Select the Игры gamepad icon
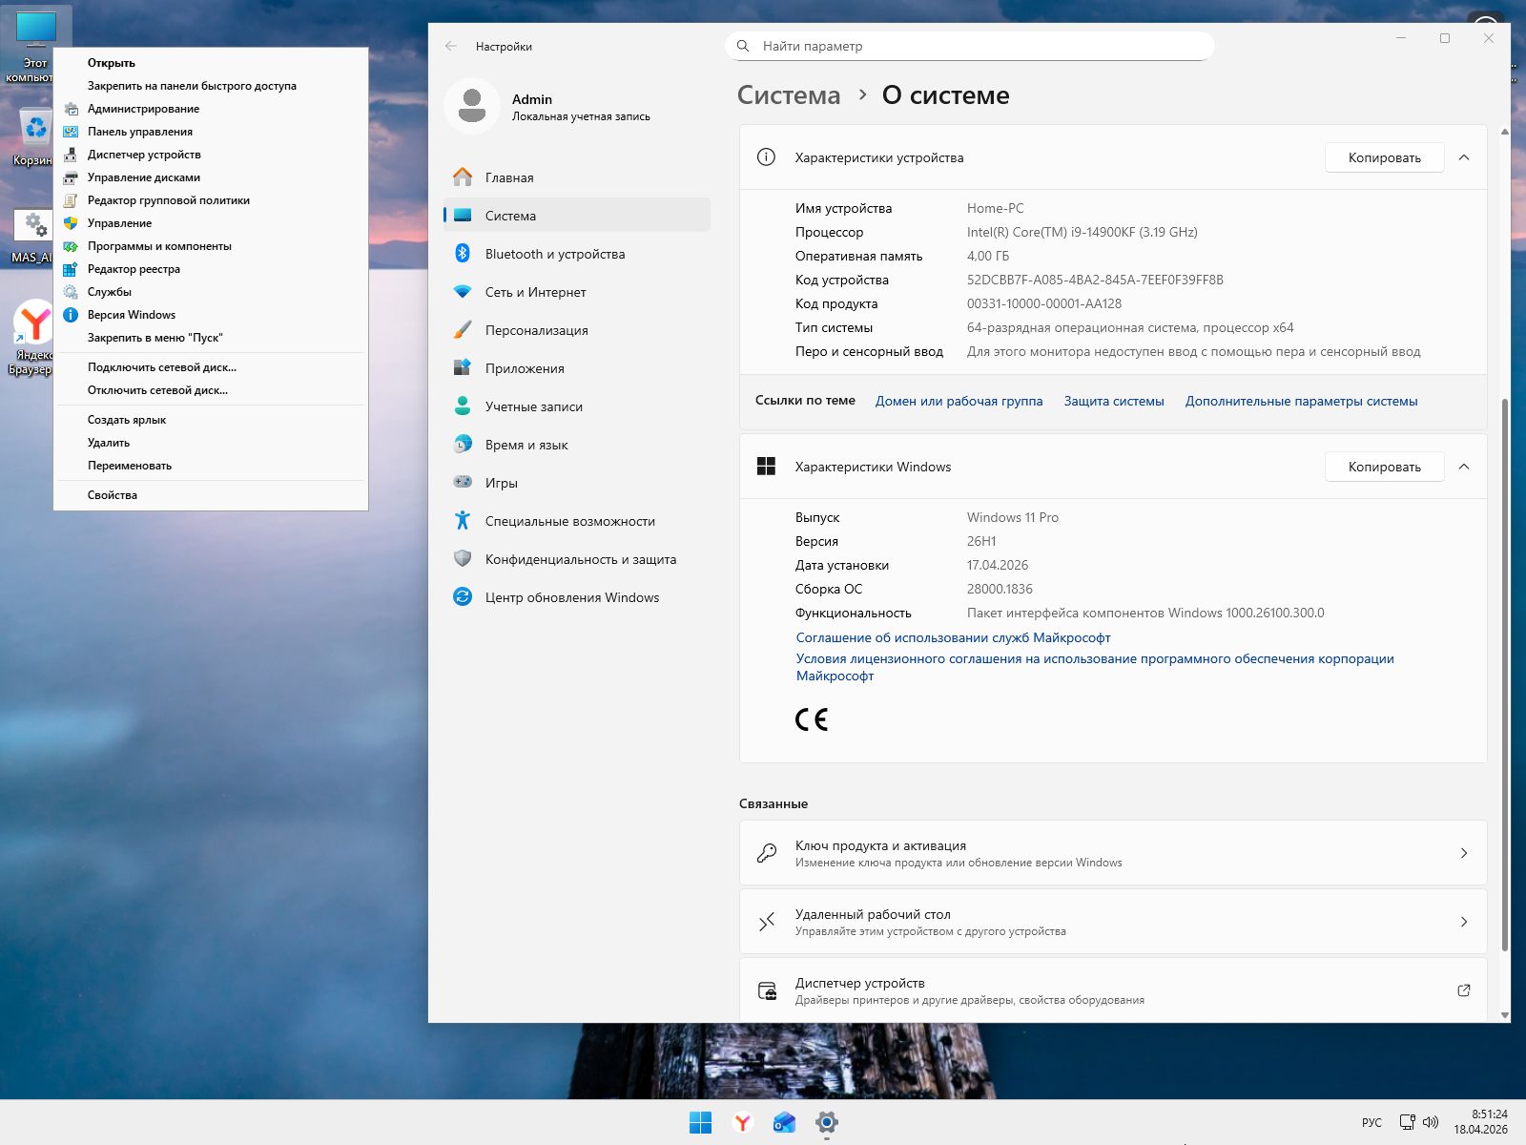The width and height of the screenshot is (1526, 1145). (463, 483)
